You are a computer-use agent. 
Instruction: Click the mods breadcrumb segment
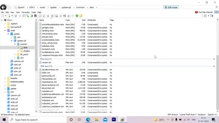click(x=42, y=8)
